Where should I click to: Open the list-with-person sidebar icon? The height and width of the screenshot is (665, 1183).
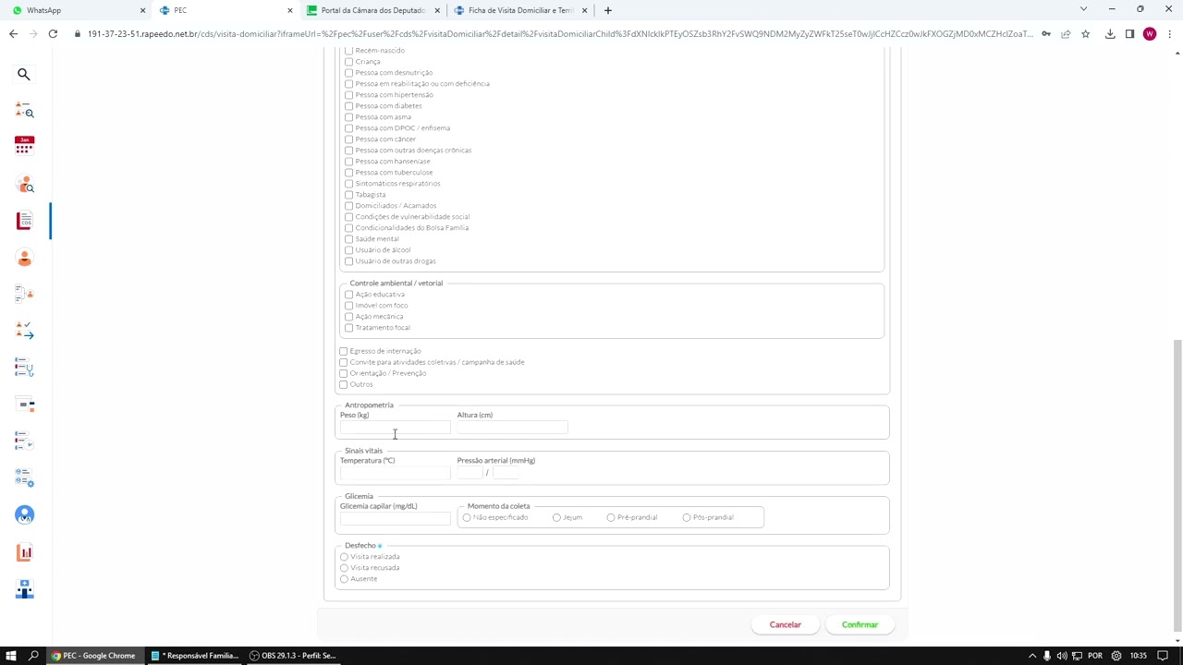24,294
